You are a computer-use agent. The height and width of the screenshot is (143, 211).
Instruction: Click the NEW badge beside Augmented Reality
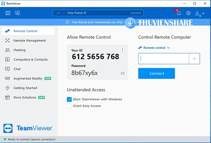point(48,79)
